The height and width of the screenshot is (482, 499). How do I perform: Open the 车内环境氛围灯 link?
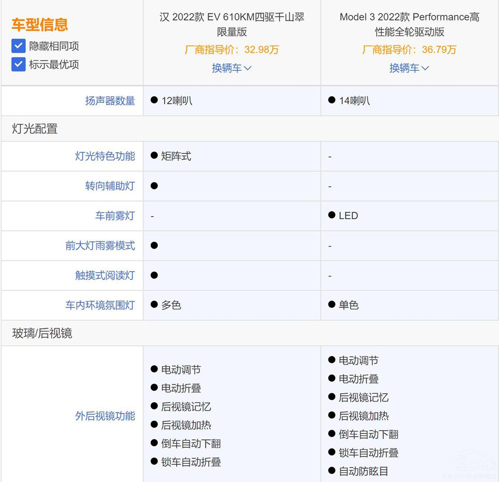point(100,305)
